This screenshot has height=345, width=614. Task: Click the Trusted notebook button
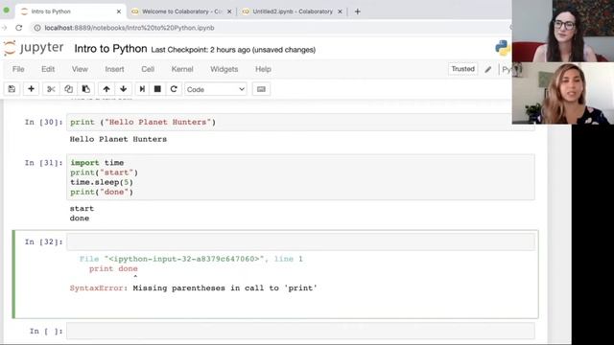click(462, 69)
